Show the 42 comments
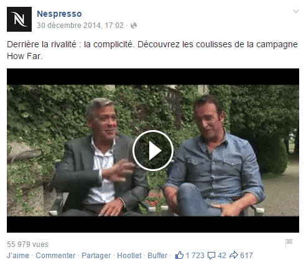The image size is (306, 265). 222,256
